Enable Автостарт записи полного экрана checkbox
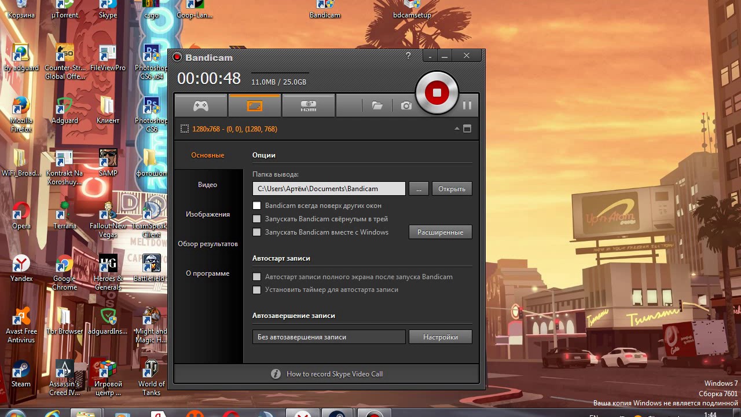 pyautogui.click(x=257, y=277)
